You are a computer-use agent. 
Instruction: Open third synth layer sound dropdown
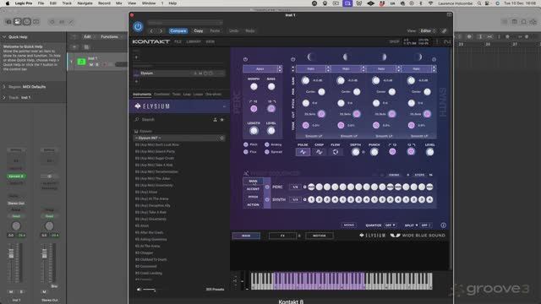click(x=383, y=69)
